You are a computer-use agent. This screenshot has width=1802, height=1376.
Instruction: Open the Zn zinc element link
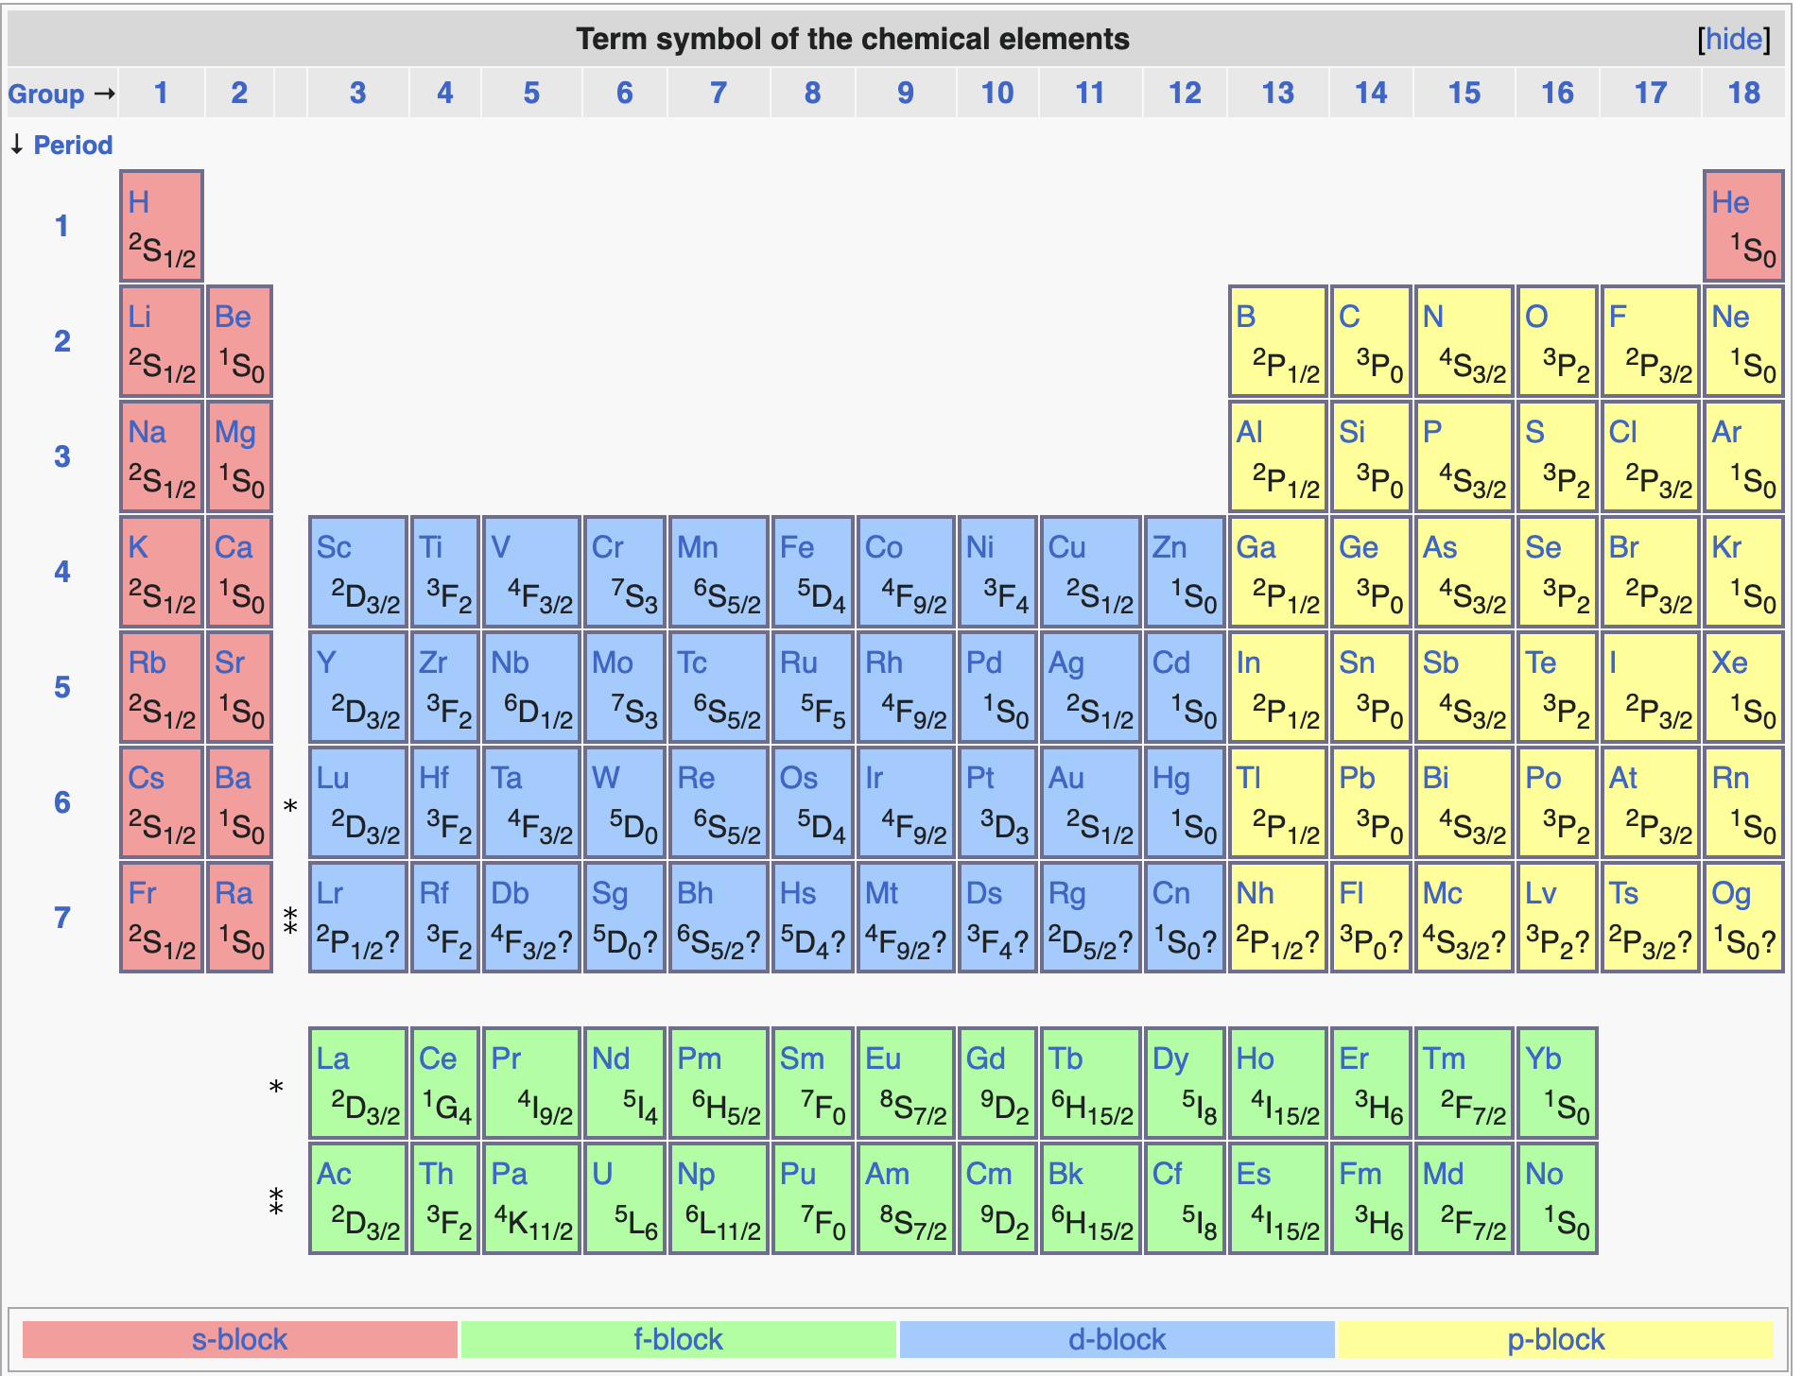[x=1170, y=547]
